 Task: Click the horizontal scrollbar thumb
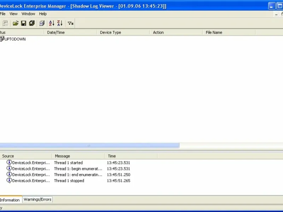tap(89, 145)
